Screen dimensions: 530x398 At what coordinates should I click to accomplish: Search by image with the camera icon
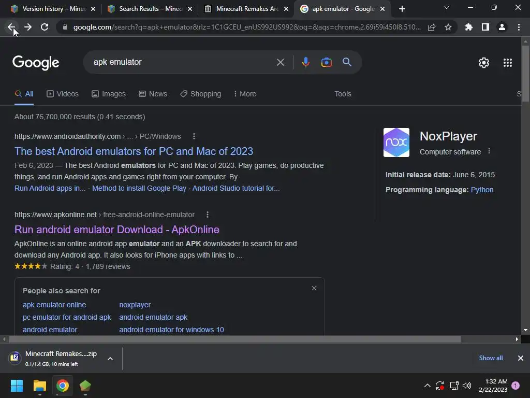coord(326,62)
